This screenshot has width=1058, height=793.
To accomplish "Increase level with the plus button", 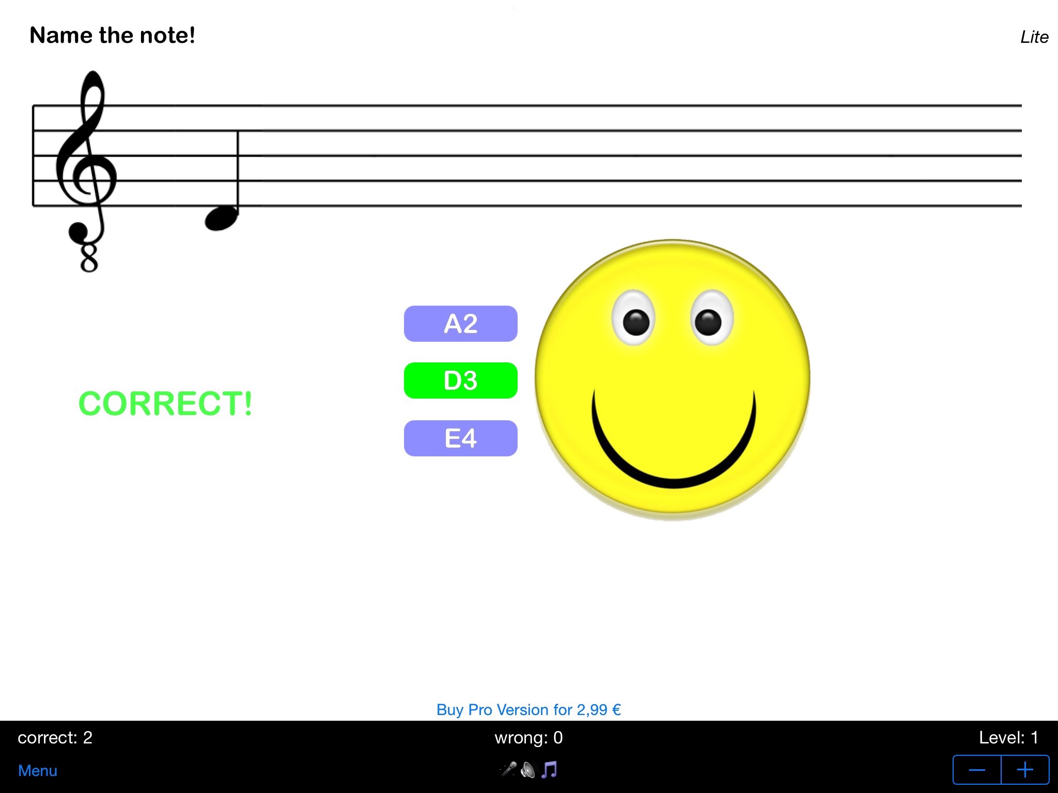I will point(1025,770).
